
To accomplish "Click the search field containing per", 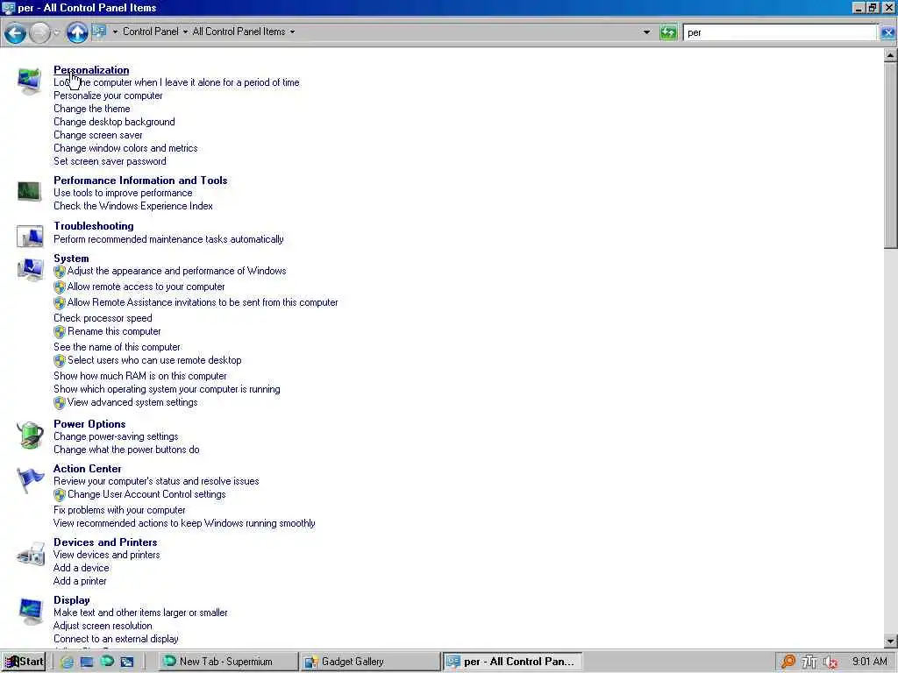I will pos(780,32).
